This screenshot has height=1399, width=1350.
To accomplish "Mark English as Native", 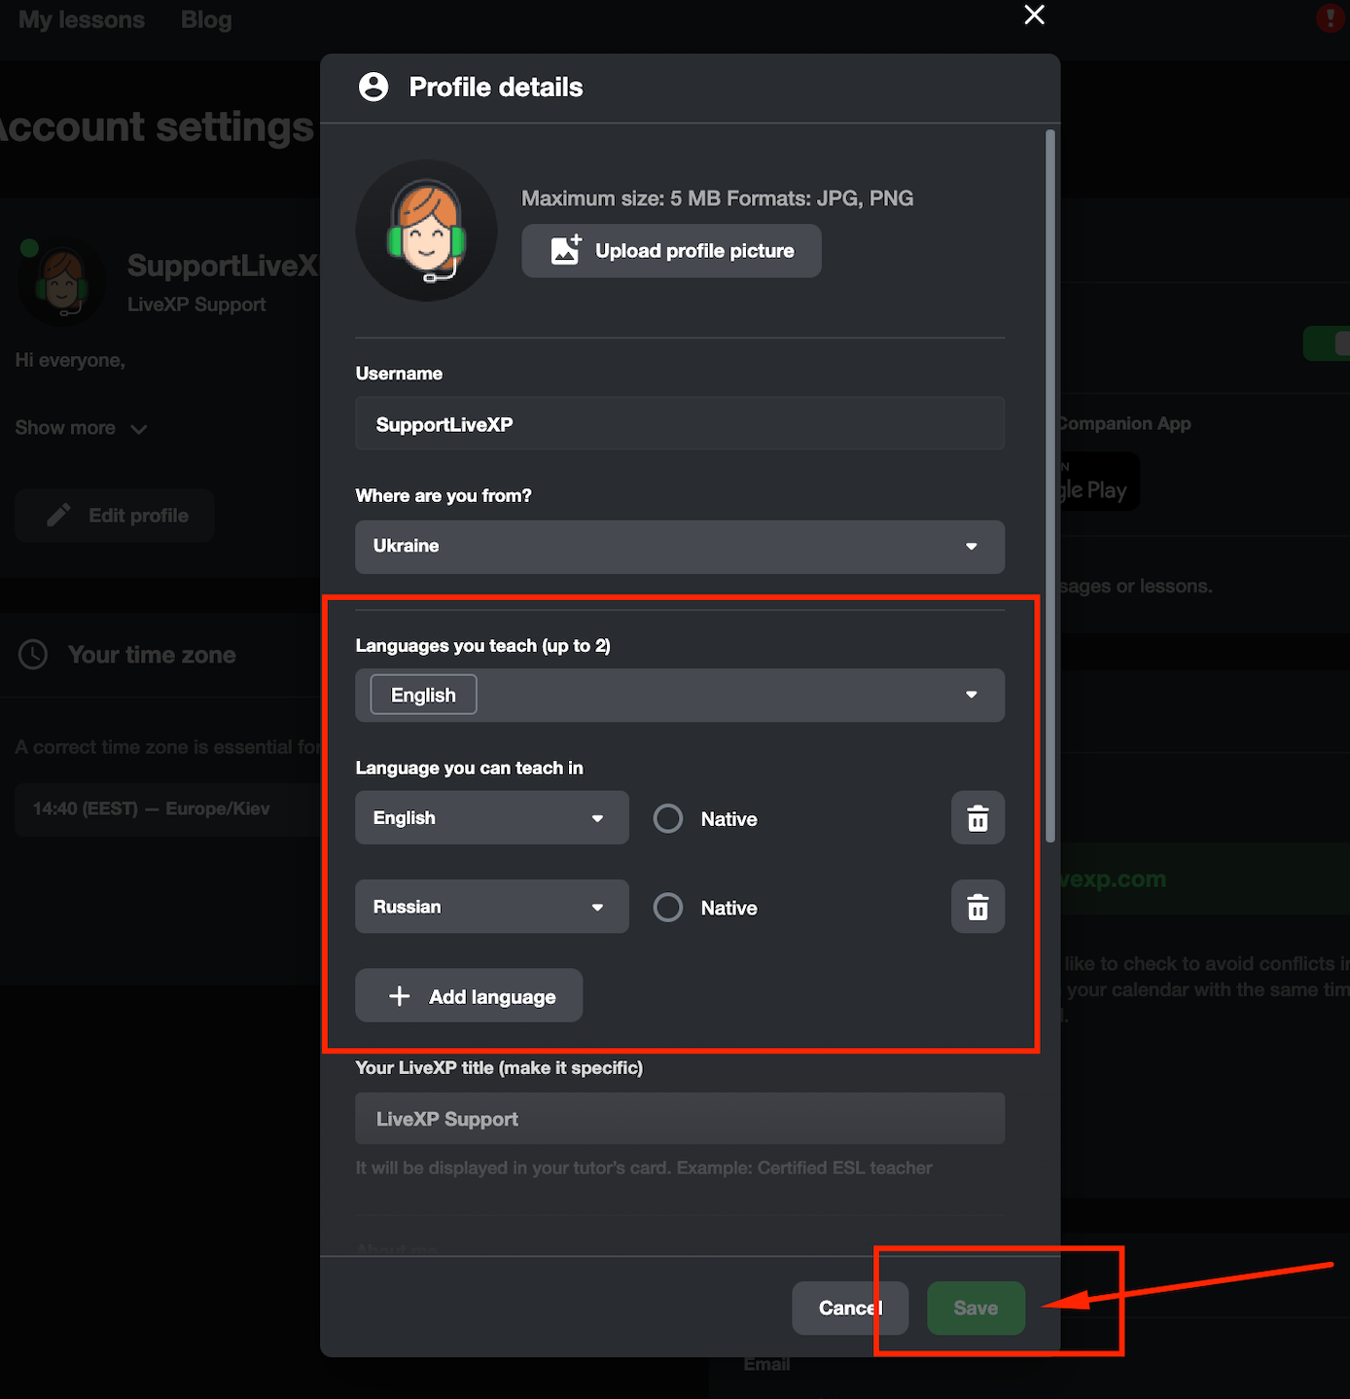I will coord(668,818).
